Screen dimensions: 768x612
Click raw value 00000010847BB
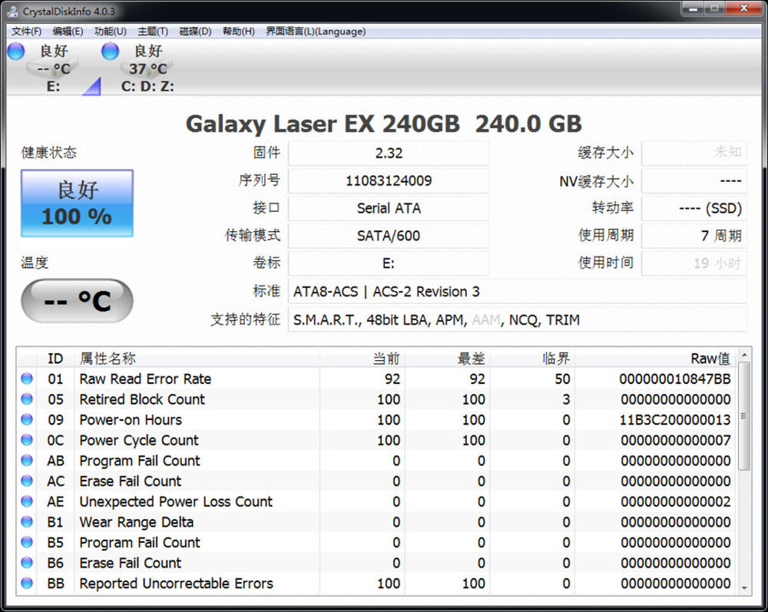[x=675, y=379]
